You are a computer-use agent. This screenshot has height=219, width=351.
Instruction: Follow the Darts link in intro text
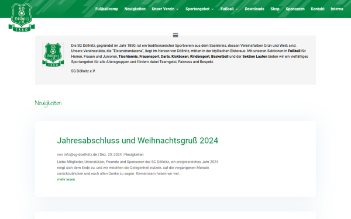point(165,57)
